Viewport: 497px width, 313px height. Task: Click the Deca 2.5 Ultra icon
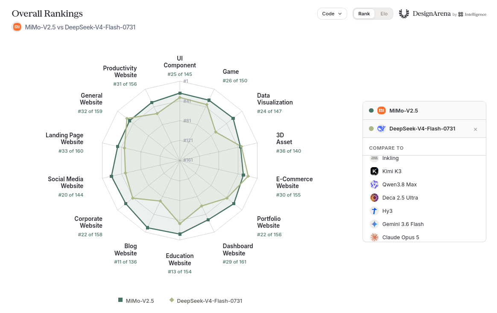click(x=374, y=198)
